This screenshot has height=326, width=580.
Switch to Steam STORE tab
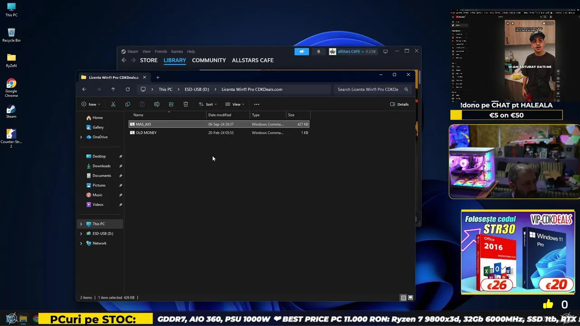point(149,60)
